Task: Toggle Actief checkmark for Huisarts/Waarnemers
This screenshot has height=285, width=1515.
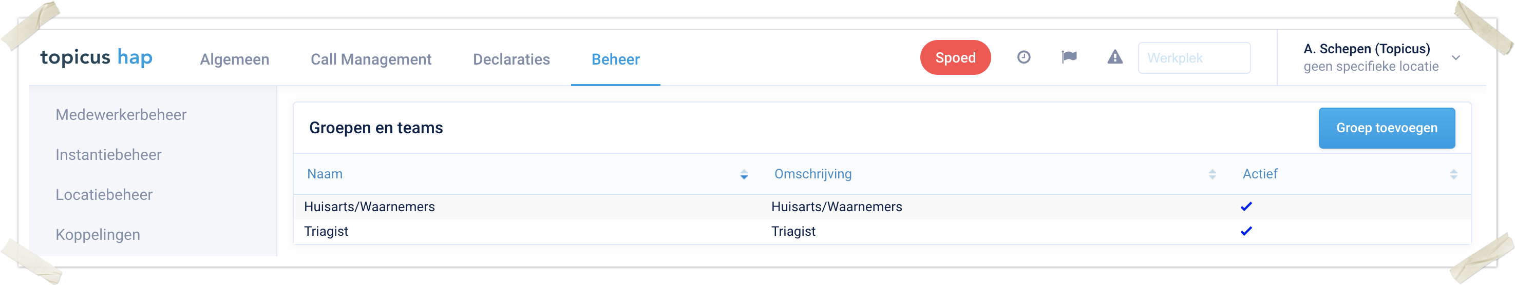Action: (1246, 207)
